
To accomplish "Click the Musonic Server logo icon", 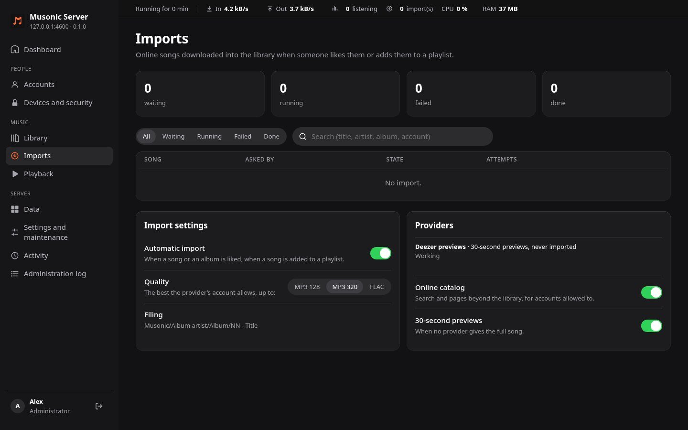I will (x=18, y=21).
